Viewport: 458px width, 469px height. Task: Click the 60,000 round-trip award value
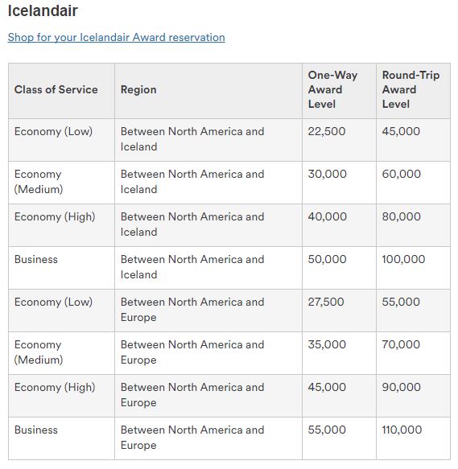click(402, 174)
